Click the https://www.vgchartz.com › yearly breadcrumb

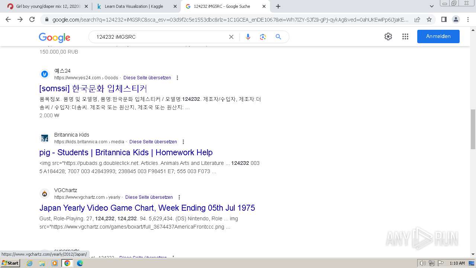[x=87, y=197]
